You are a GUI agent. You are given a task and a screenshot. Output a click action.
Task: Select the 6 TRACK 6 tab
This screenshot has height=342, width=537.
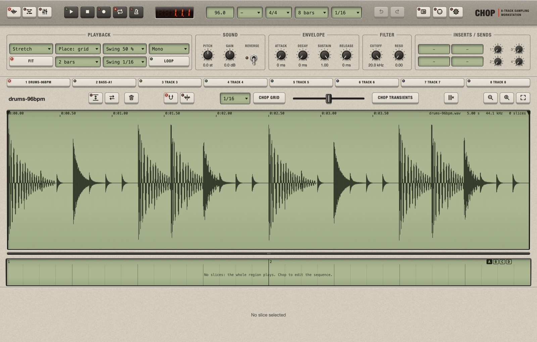click(367, 82)
